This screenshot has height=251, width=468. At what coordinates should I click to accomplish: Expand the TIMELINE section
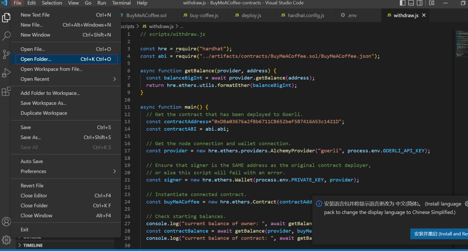click(33, 245)
